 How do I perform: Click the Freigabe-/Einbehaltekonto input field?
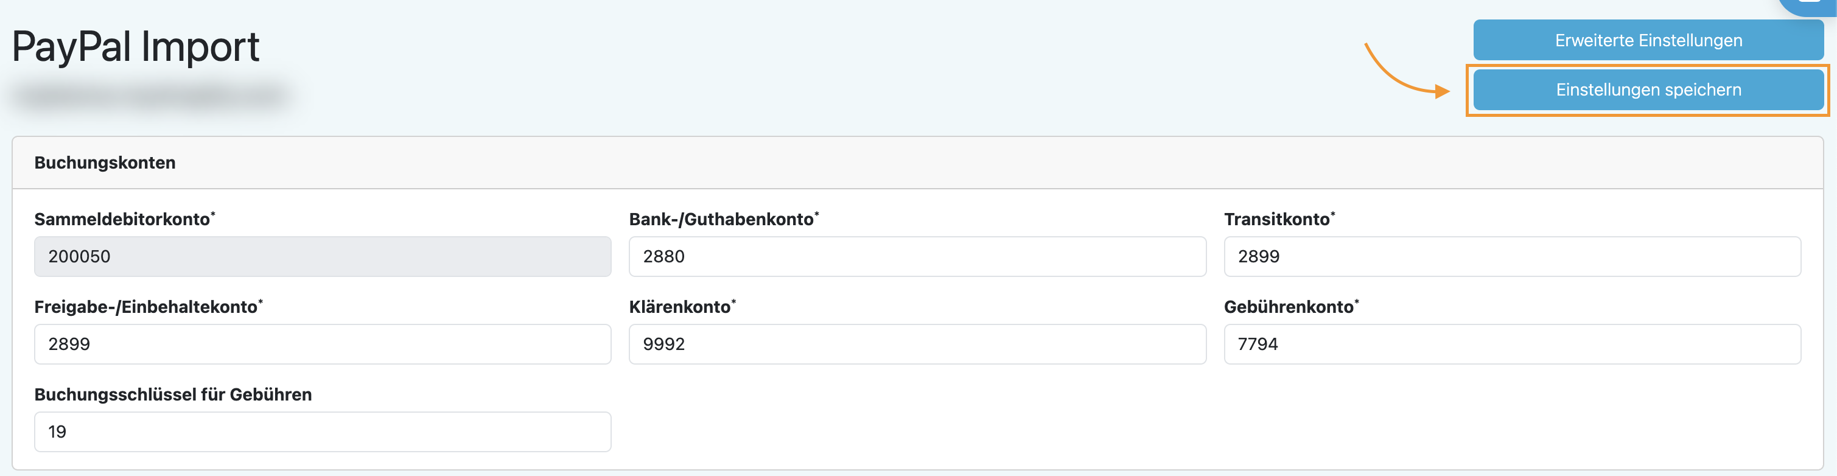tap(323, 344)
